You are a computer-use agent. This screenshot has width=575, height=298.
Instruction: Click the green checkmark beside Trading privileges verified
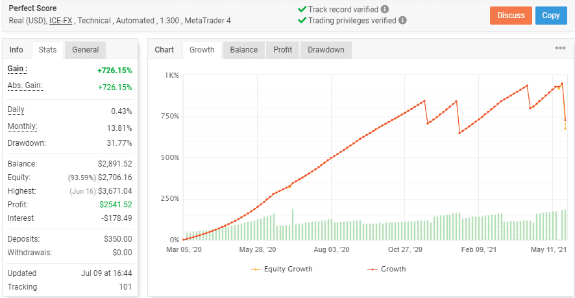pos(302,20)
